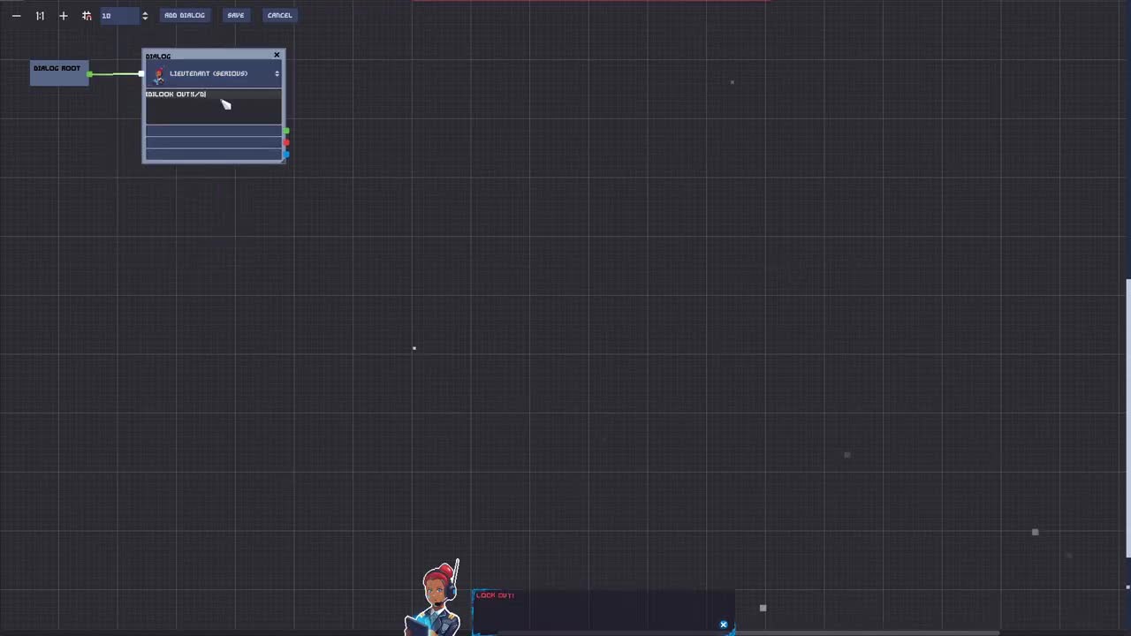This screenshot has width=1131, height=636.
Task: Reset zoom with the 1:1 icon
Action: (x=40, y=15)
